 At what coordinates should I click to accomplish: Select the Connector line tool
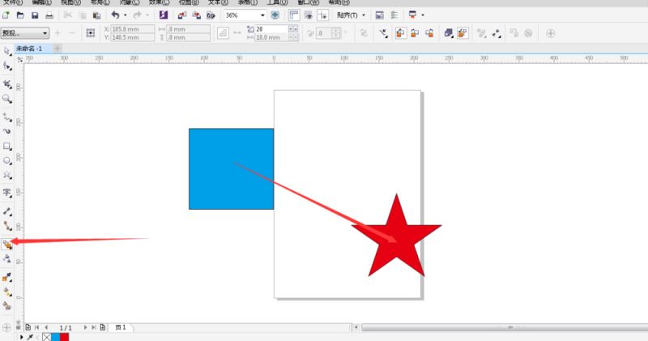click(x=7, y=226)
